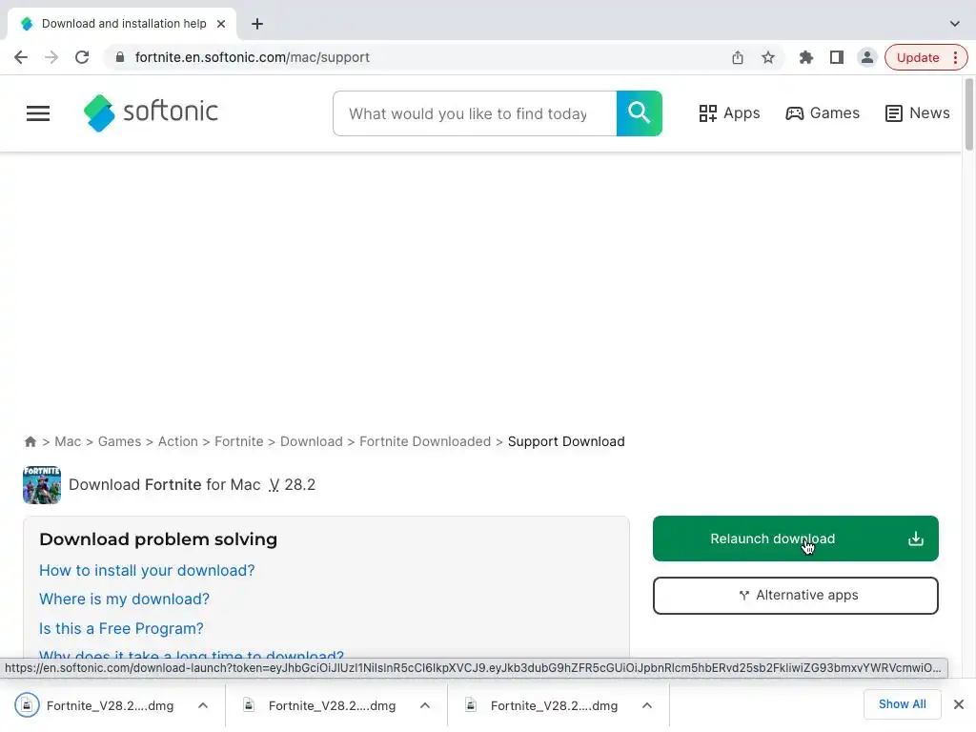Screen dimensions: 976x732
Task: Go to Games breadcrumb link
Action: (119, 442)
